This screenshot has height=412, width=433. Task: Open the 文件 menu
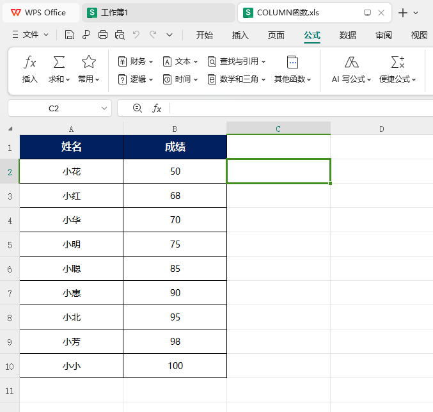[30, 35]
